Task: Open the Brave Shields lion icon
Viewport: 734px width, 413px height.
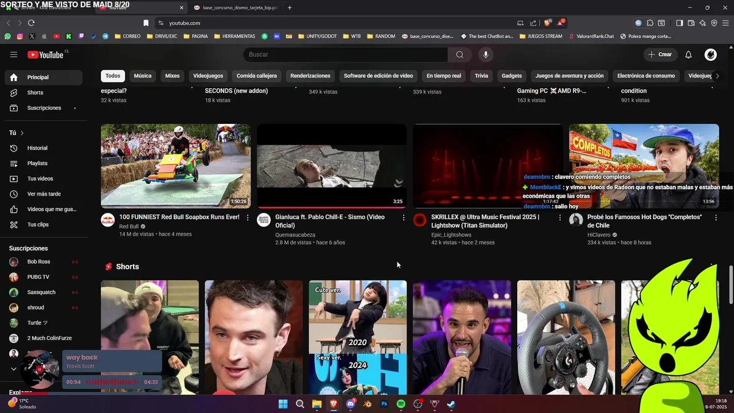Action: tap(548, 23)
